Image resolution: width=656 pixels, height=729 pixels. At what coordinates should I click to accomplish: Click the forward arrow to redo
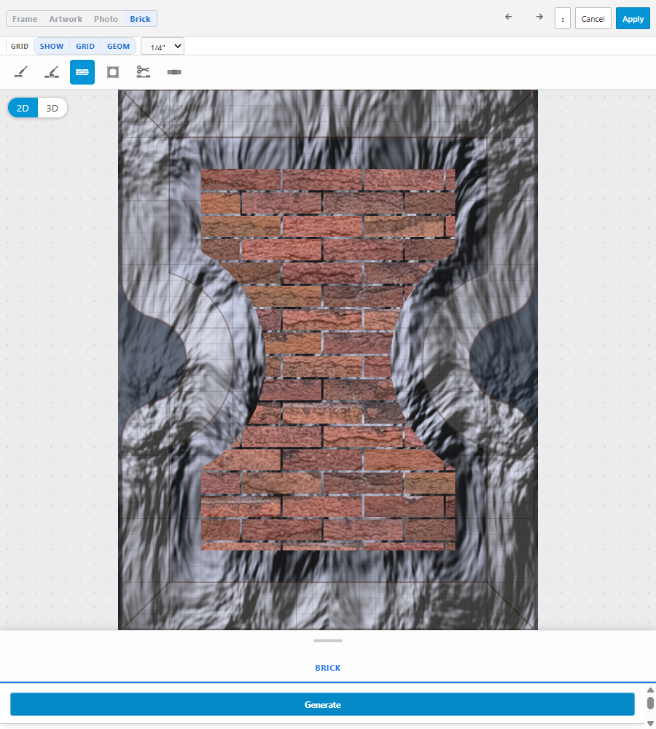pyautogui.click(x=539, y=17)
